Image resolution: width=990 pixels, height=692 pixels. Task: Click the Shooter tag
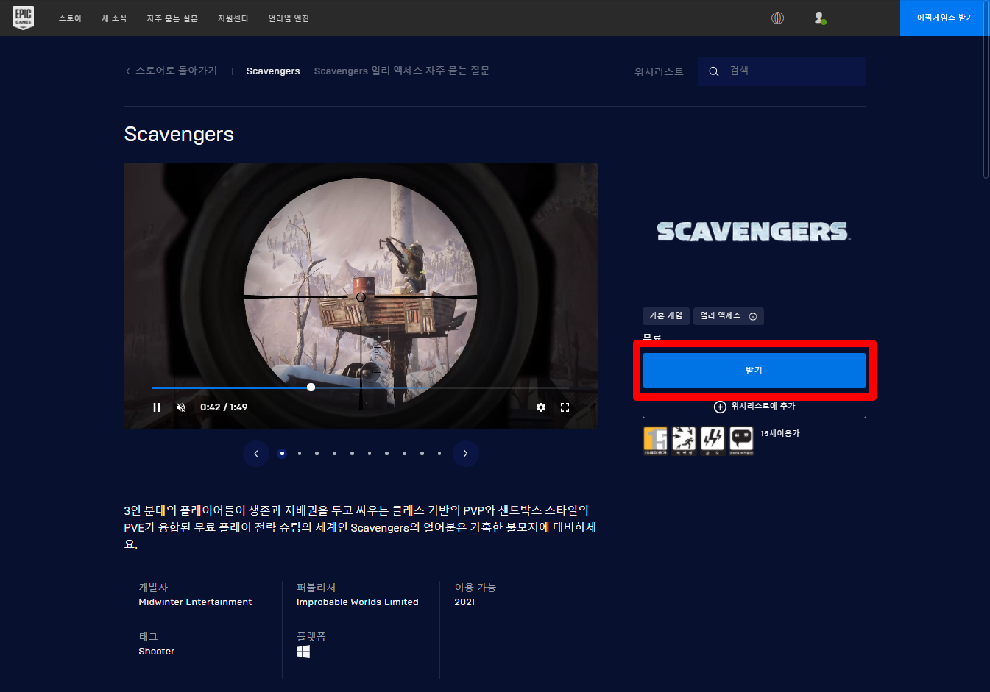pyautogui.click(x=157, y=652)
